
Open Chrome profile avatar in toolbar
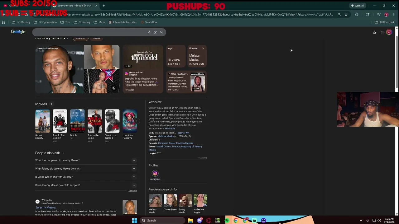point(386,15)
